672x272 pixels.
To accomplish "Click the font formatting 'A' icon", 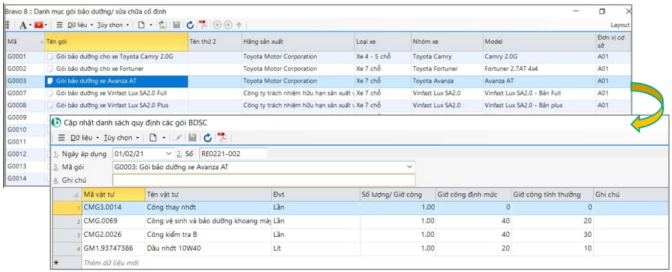I will pos(22,24).
